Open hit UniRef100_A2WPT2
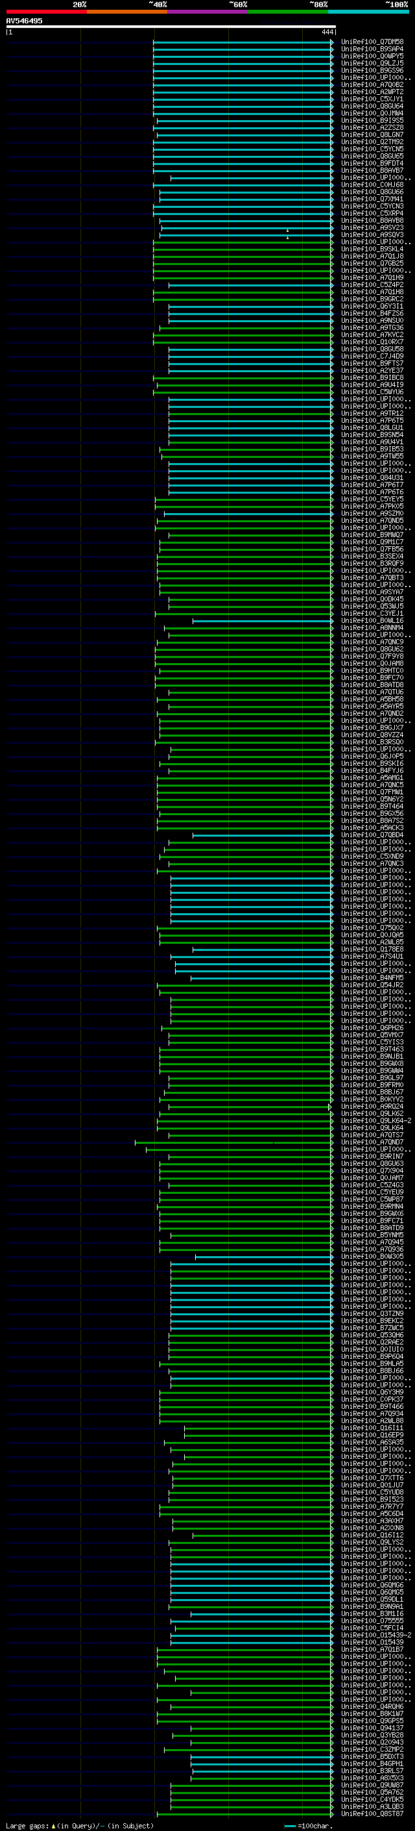 click(372, 92)
